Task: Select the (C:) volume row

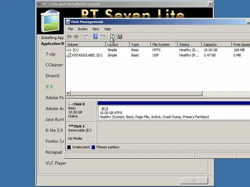Action: coord(158,50)
